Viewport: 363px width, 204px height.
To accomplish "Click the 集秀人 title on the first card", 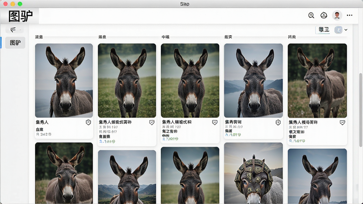I will (42, 122).
